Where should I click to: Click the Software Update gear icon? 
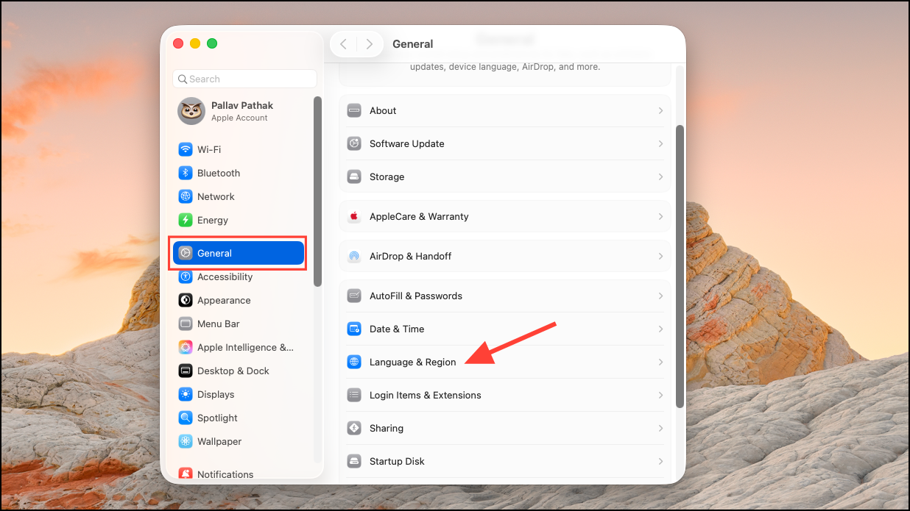[354, 143]
